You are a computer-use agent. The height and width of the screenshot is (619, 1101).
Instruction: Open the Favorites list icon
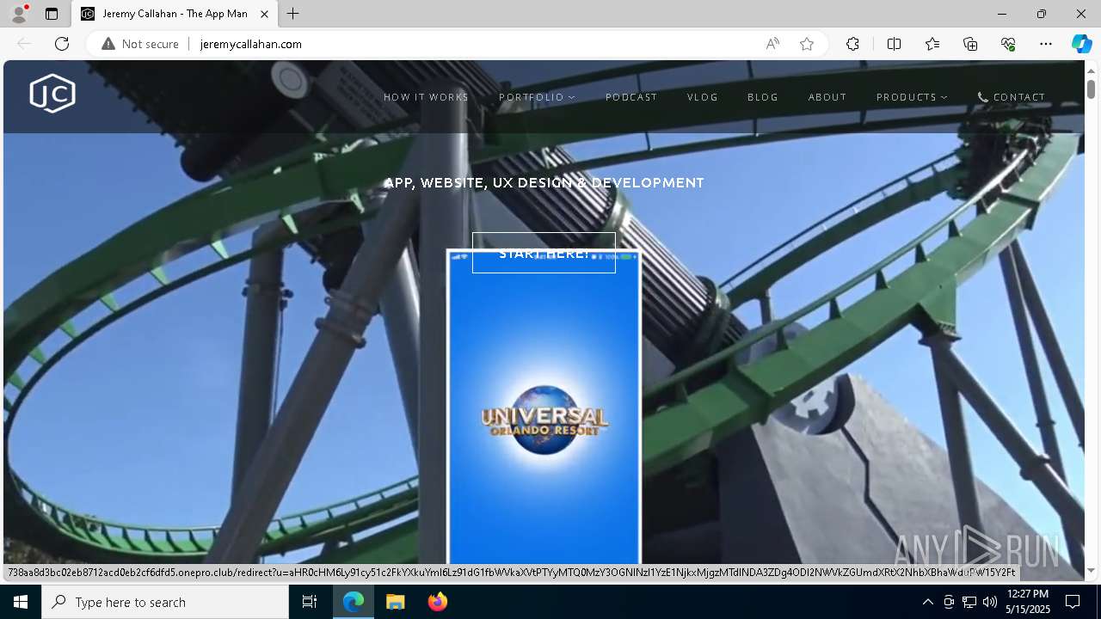(x=932, y=44)
